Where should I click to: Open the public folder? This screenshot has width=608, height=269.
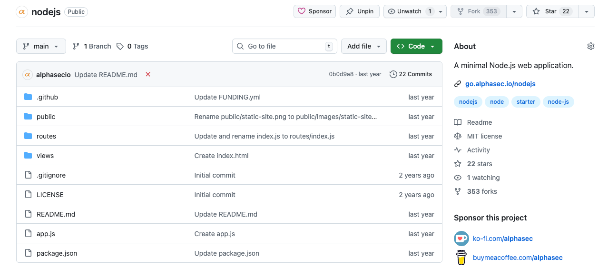coord(46,117)
